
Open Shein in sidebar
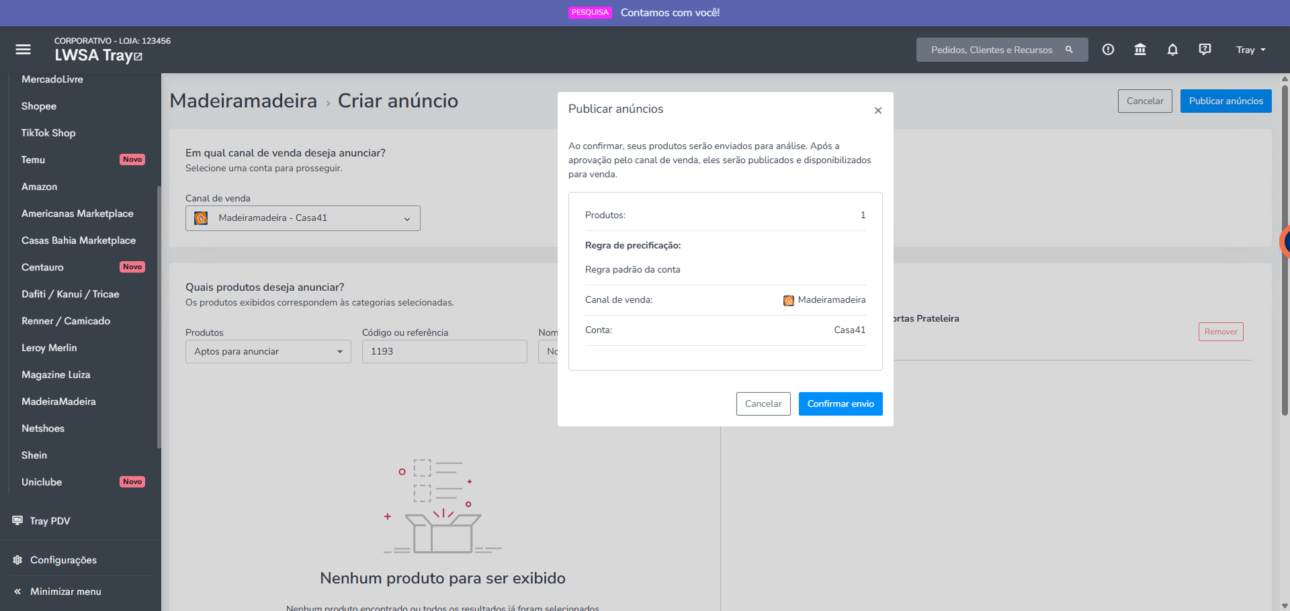34,455
